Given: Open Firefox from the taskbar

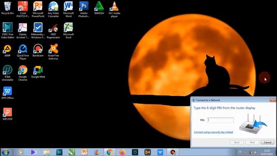Looking at the screenshot, I should click(122, 152).
